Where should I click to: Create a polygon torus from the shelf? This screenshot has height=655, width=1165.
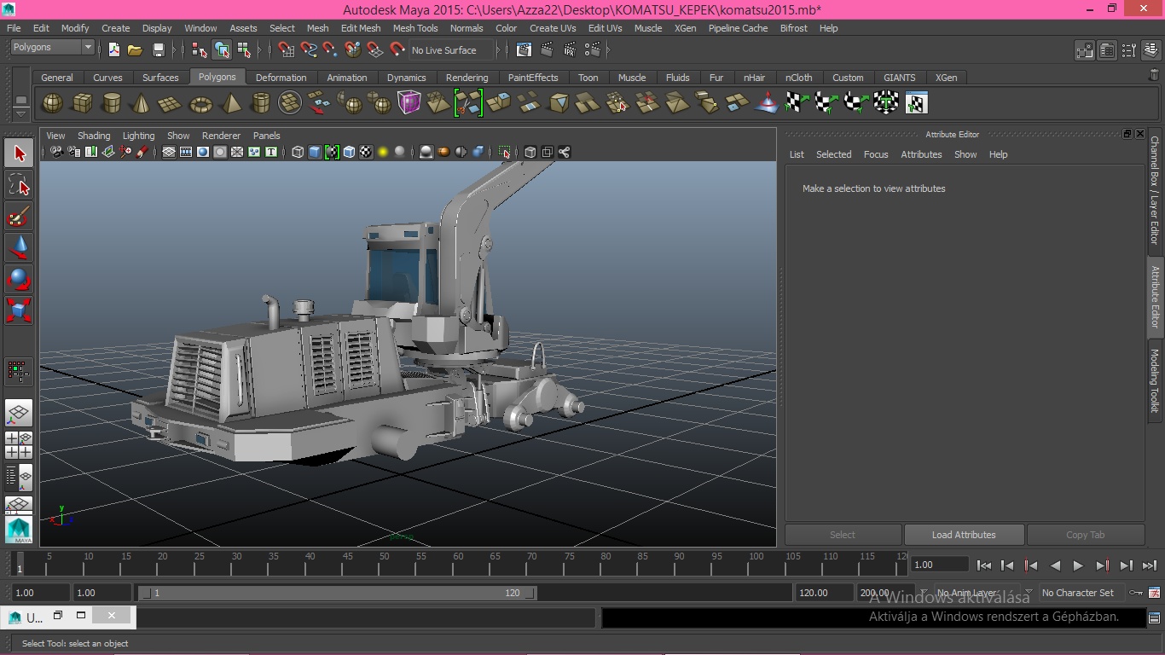pos(200,103)
